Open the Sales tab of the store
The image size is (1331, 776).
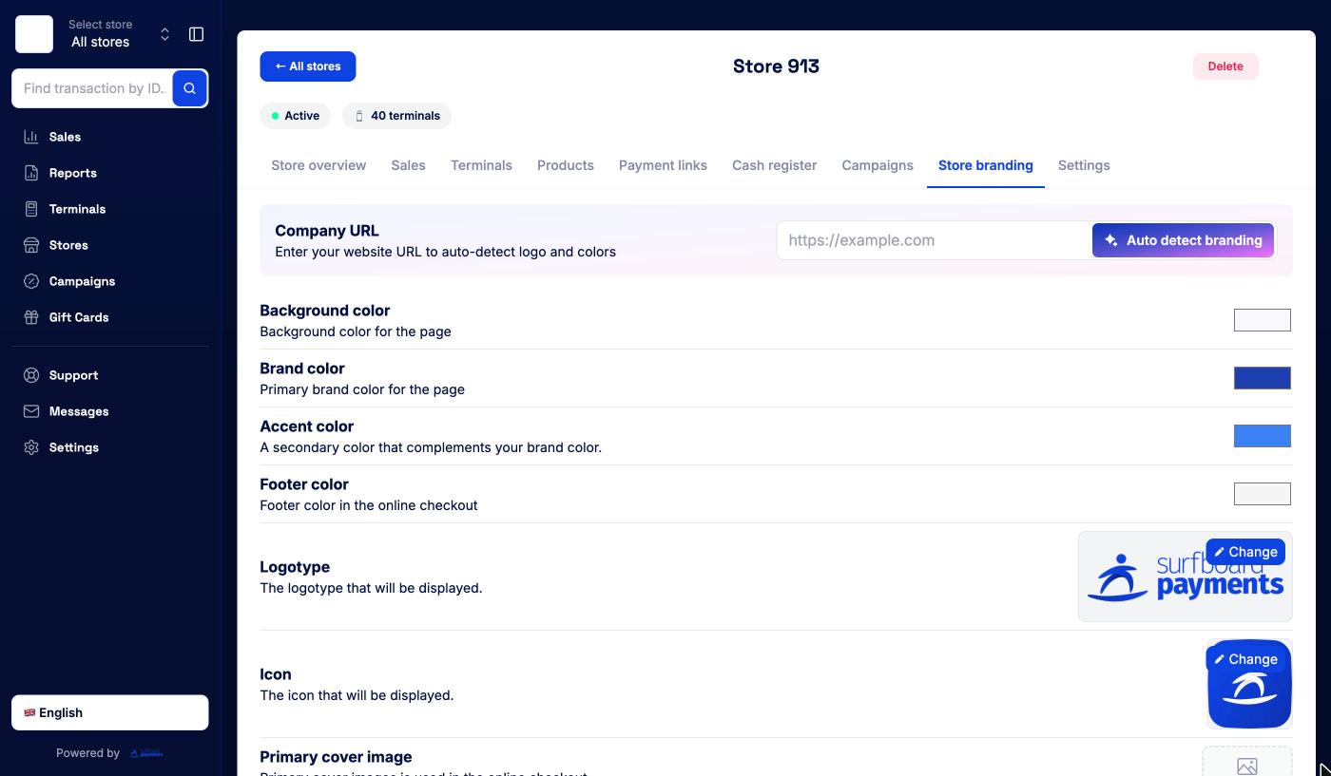click(x=408, y=165)
